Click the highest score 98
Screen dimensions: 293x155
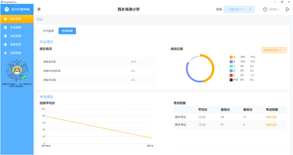222,117
